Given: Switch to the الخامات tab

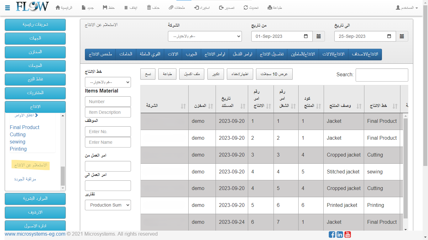Looking at the screenshot, I should click(126, 54).
